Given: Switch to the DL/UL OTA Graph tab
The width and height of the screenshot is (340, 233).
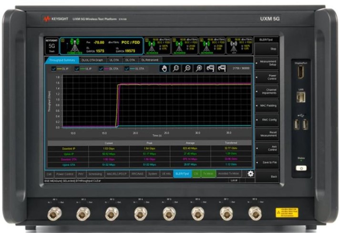Looking at the screenshot, I should tap(92, 60).
